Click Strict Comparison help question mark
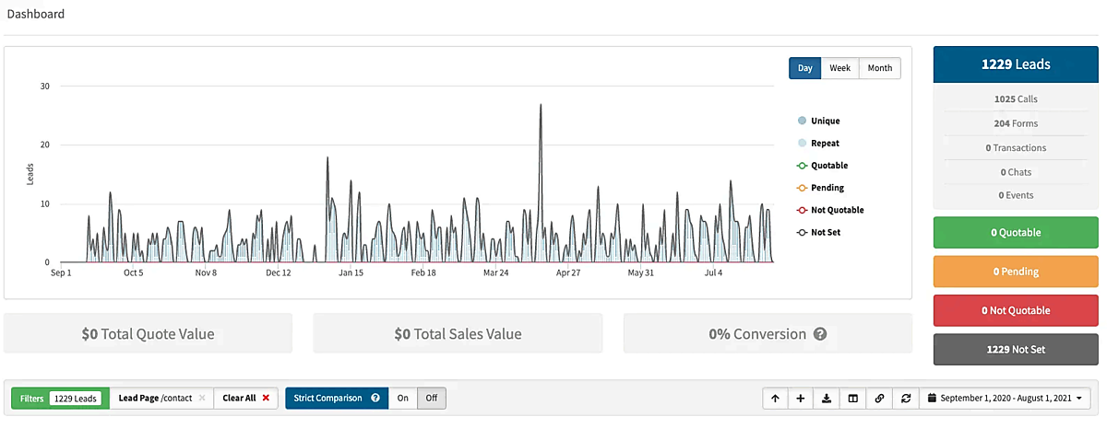Viewport: 1107px width, 440px height. point(375,399)
